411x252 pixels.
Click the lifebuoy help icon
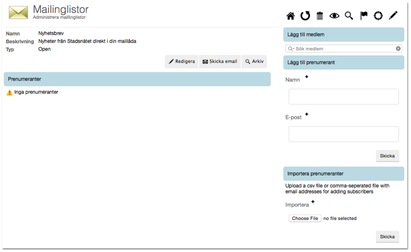(x=378, y=16)
